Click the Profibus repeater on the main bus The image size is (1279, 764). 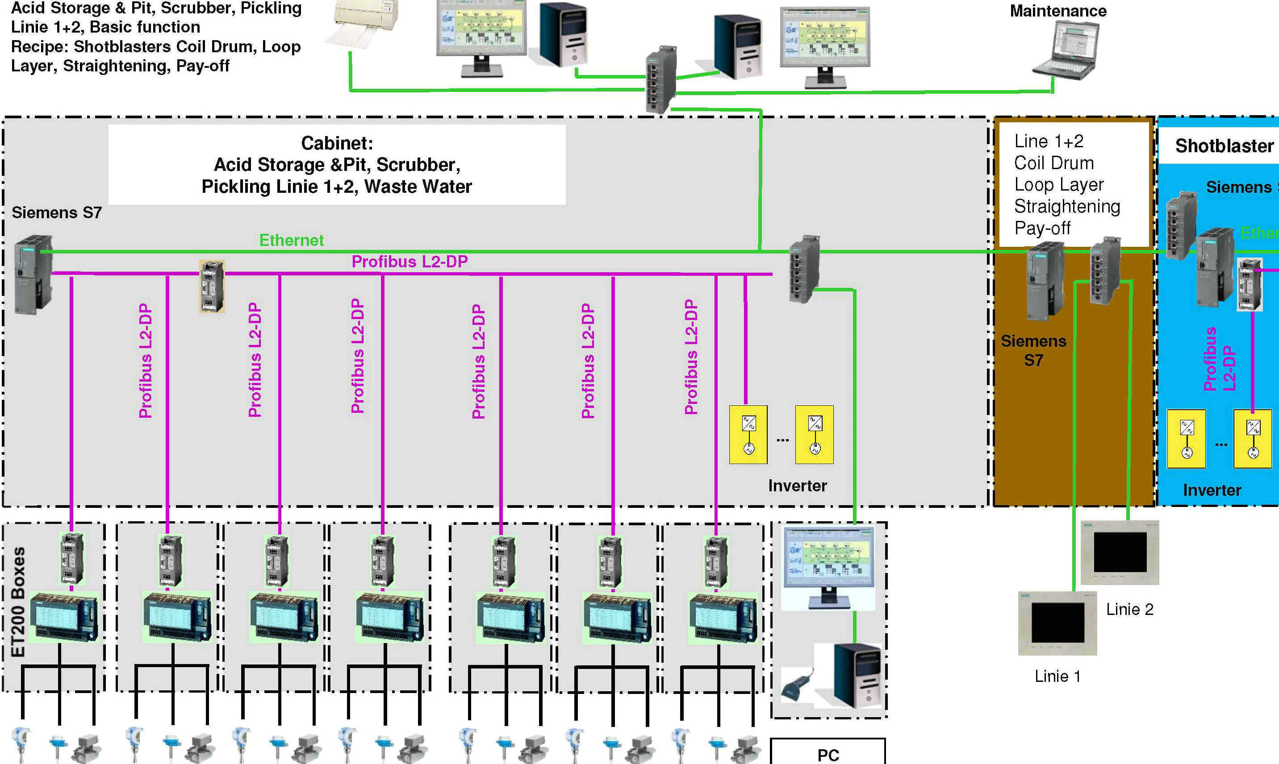(x=212, y=286)
